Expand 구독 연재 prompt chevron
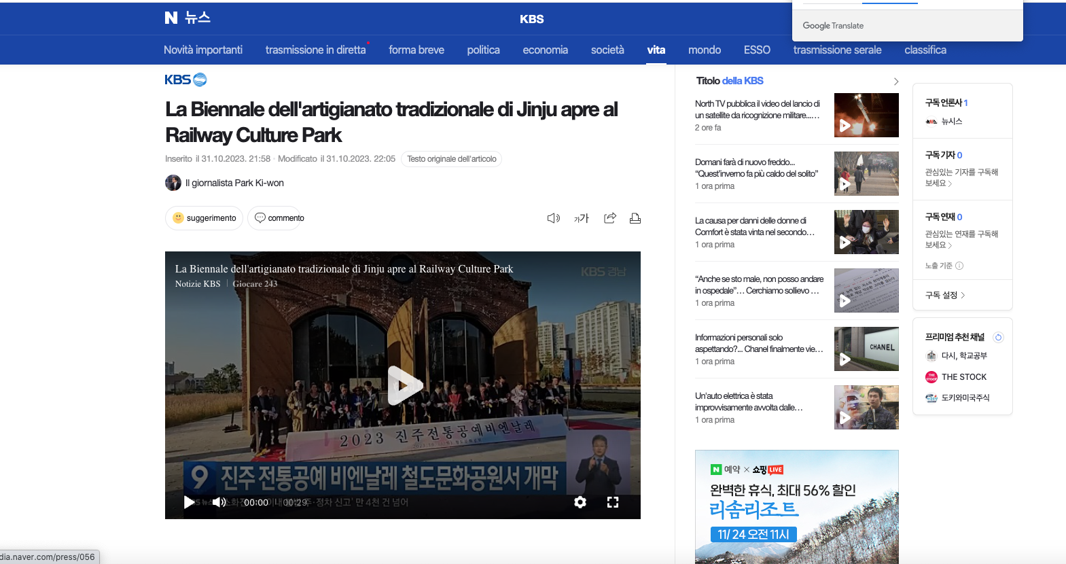The image size is (1066, 564). point(950,246)
